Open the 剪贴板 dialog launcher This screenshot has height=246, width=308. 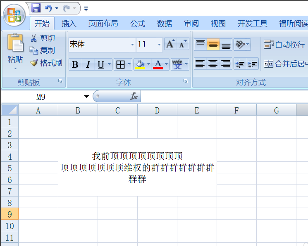coord(60,81)
